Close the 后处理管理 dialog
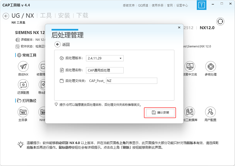The image size is (235, 166). coord(179,27)
